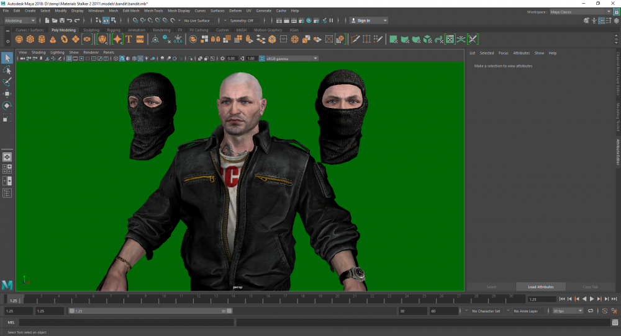621x336 pixels.
Task: Toggle select by object type mode
Action: tap(106, 20)
